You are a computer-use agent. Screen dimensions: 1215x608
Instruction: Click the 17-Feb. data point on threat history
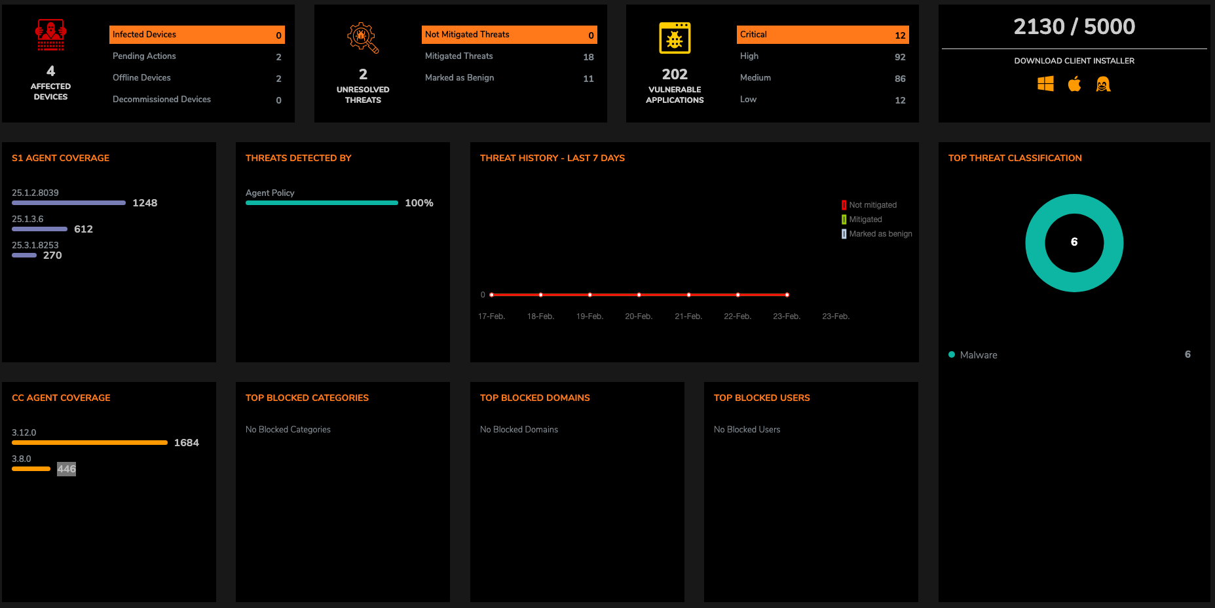pyautogui.click(x=491, y=295)
